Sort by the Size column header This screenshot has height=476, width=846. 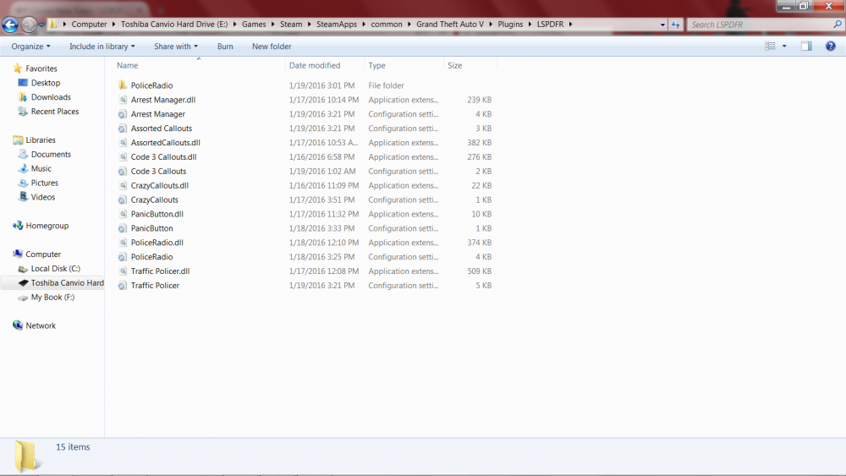455,65
